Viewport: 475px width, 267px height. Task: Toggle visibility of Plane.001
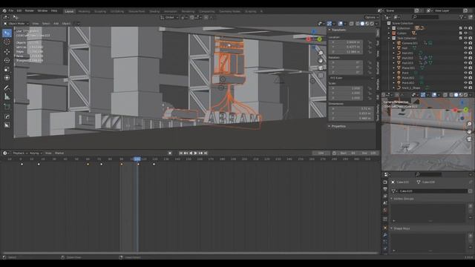[465, 67]
